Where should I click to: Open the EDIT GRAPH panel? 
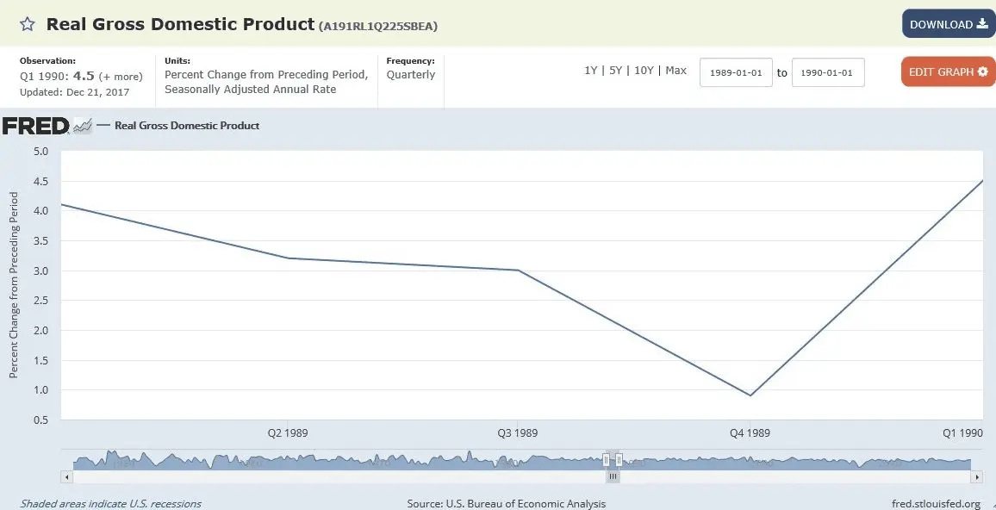pyautogui.click(x=948, y=72)
